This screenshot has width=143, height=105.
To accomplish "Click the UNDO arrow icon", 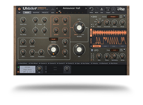I will [x=91, y=9].
